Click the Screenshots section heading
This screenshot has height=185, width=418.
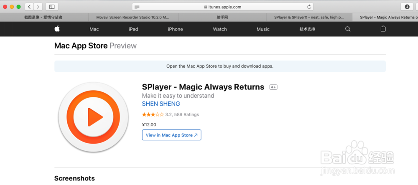pyautogui.click(x=74, y=178)
